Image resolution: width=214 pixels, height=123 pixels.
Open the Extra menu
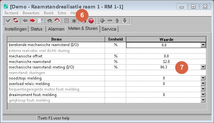(x=62, y=13)
